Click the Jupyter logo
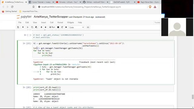Viewport: 194px width, 109px height. click(24, 17)
